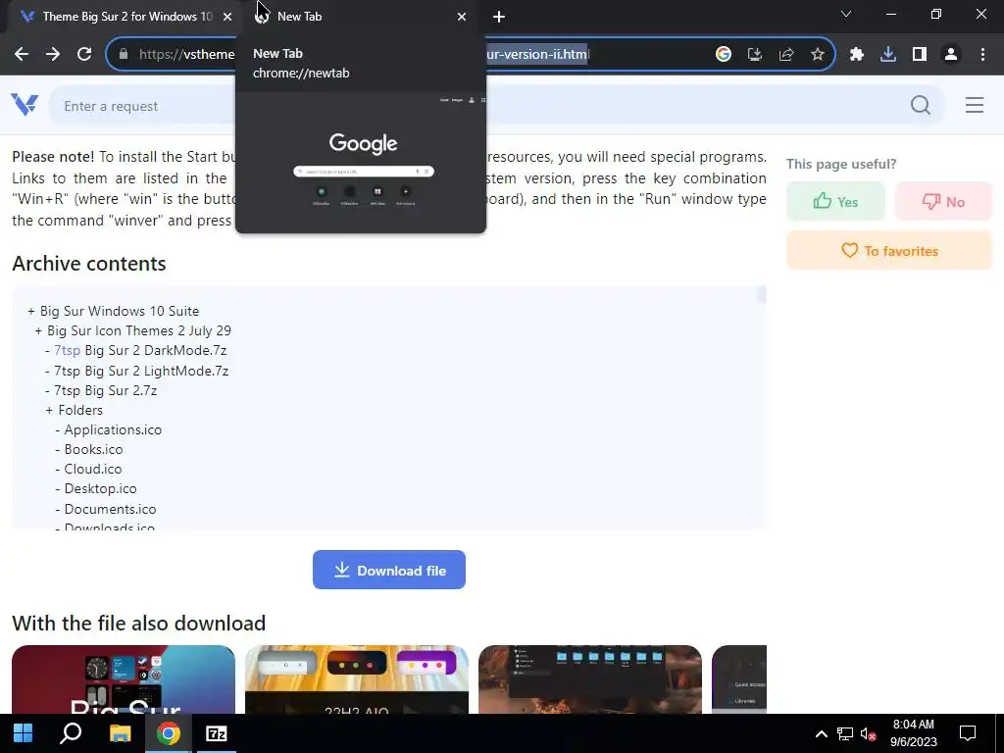Reload the current page
The width and height of the screenshot is (1004, 753).
(84, 55)
